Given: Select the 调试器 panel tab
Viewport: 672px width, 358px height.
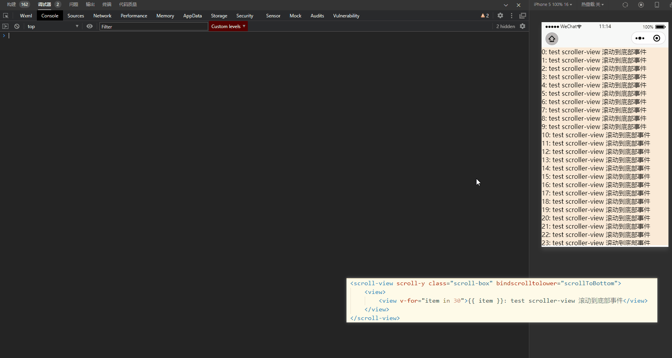Looking at the screenshot, I should click(x=44, y=5).
